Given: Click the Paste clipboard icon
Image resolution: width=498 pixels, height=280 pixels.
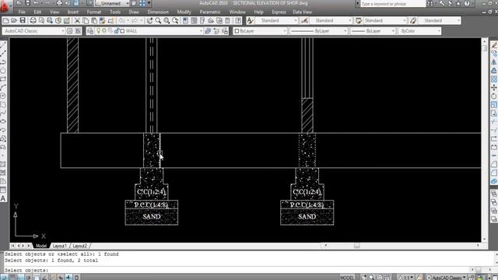Looking at the screenshot, I should 94,21.
